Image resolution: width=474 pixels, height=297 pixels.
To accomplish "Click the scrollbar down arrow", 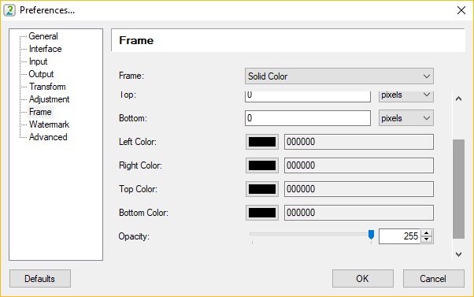I will pos(458,254).
